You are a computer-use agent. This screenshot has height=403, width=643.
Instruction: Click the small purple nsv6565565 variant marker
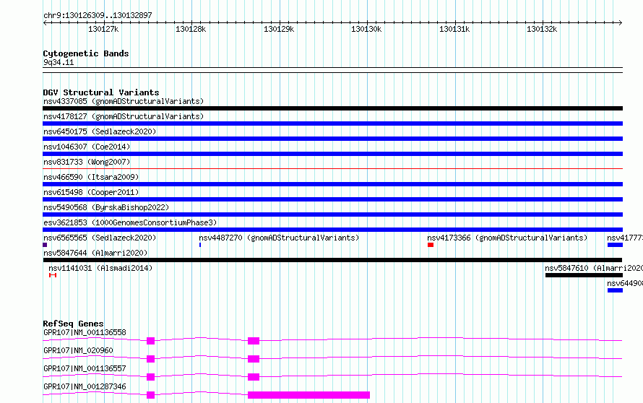(45, 245)
